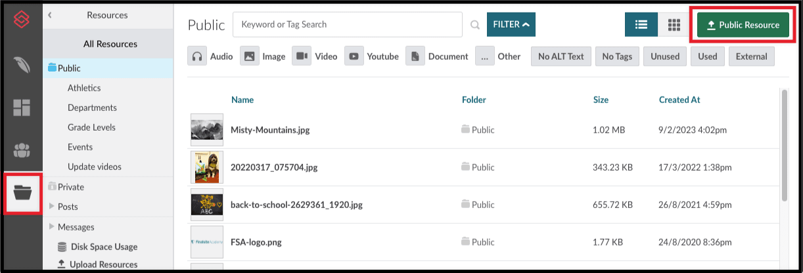Click Upload Resources link
Image resolution: width=803 pixels, height=273 pixels.
(x=98, y=264)
